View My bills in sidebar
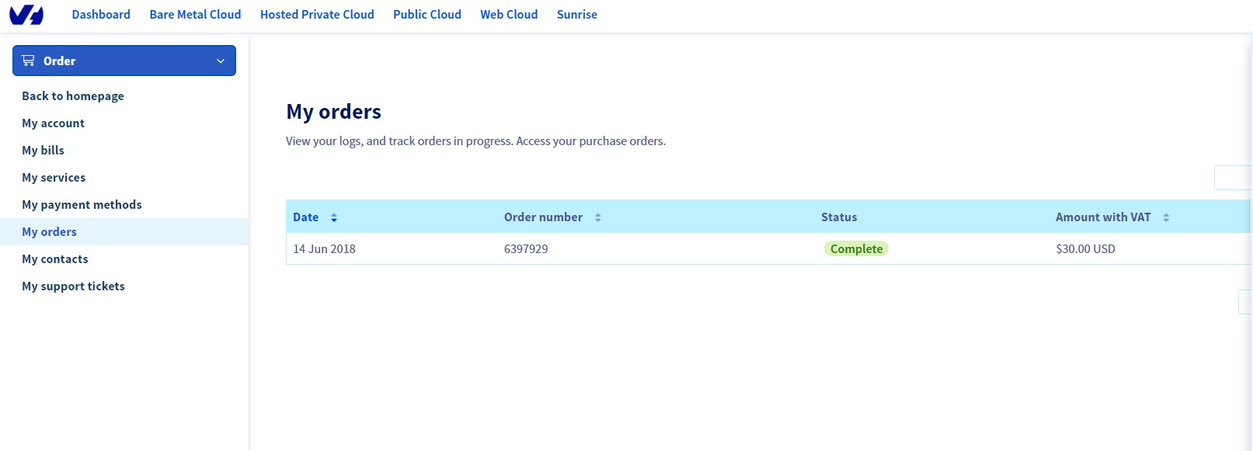The width and height of the screenshot is (1253, 451). (x=43, y=151)
